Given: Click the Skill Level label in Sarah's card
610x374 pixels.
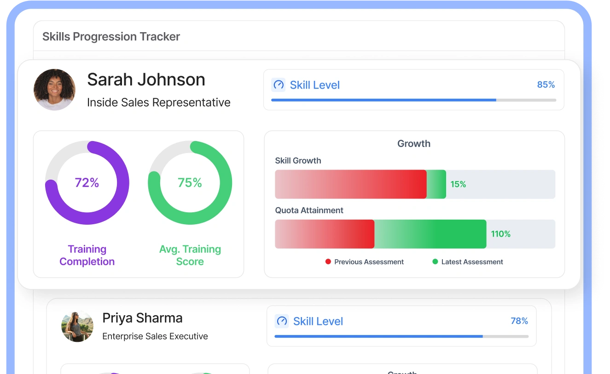Looking at the screenshot, I should 315,85.
